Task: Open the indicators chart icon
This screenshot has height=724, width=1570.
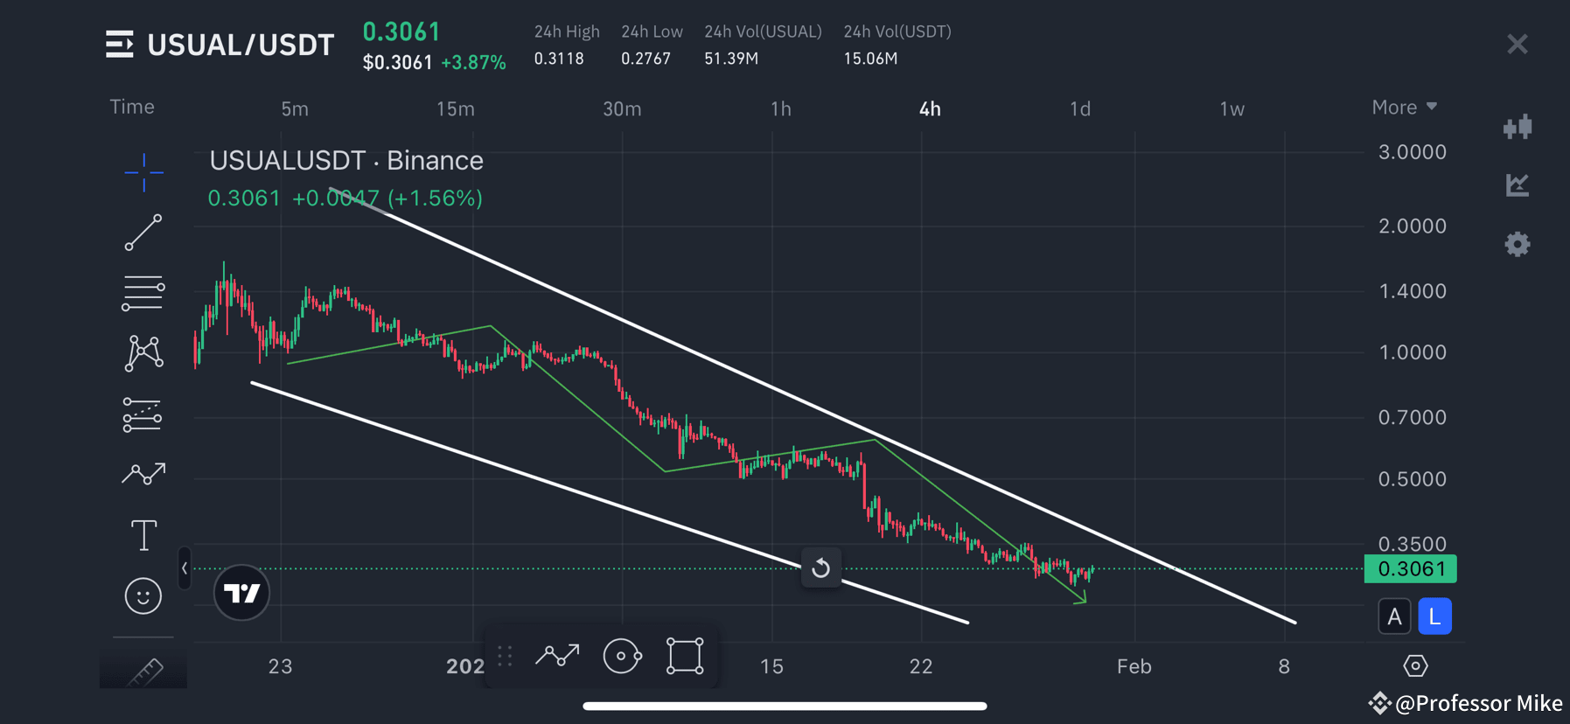Action: (x=1518, y=185)
